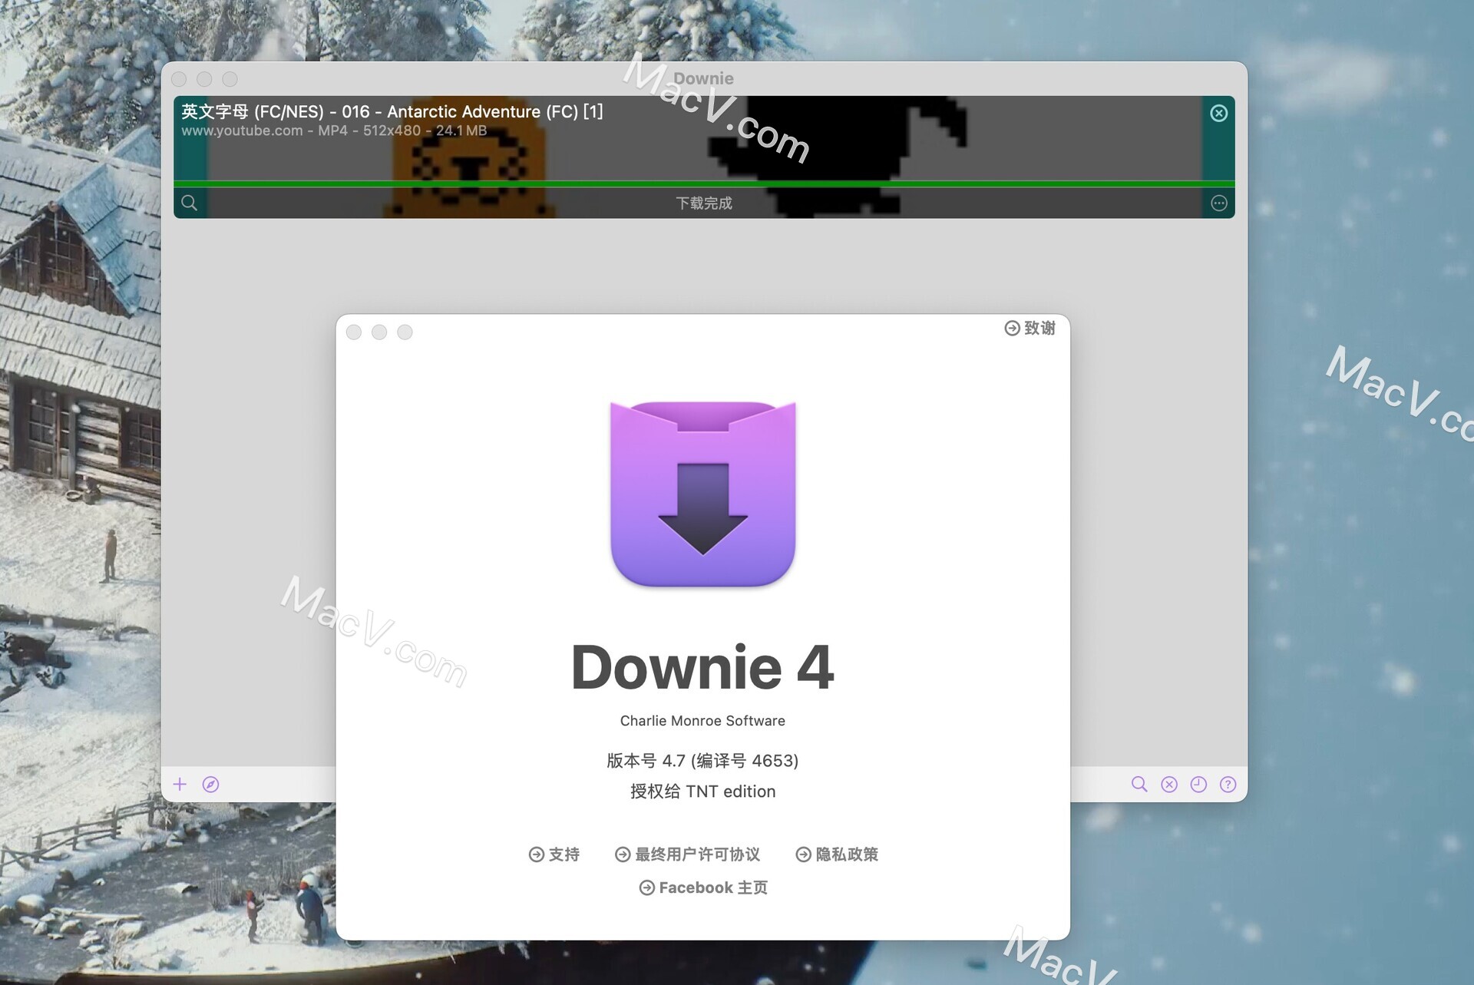Click www.youtube.com MP4 details line
This screenshot has height=985, width=1474.
[334, 131]
